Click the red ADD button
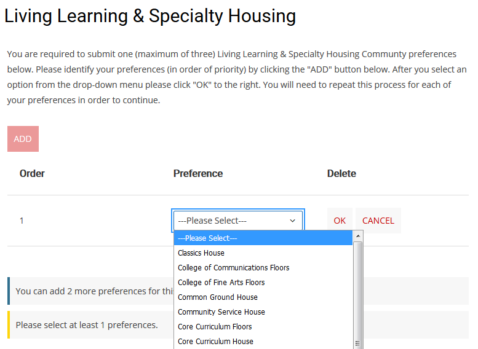This screenshot has height=349, width=478. click(23, 139)
